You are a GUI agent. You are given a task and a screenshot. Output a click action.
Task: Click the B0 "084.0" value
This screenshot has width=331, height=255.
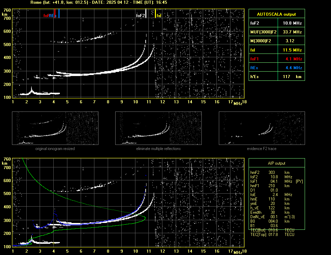(273, 221)
